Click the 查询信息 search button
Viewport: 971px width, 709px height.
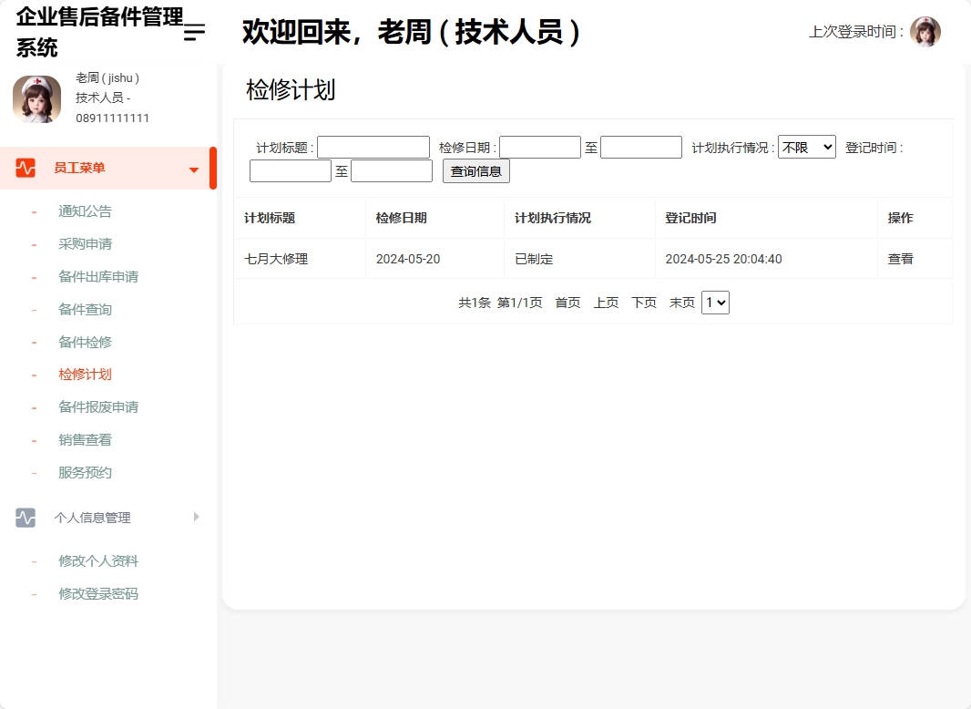475,170
